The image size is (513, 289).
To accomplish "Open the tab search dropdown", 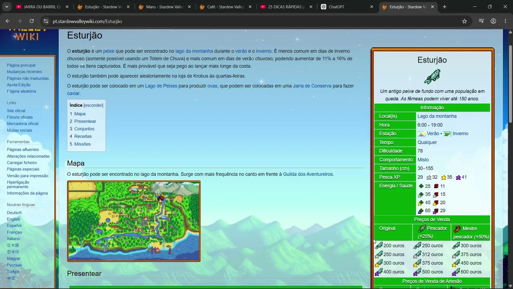I will pos(6,7).
